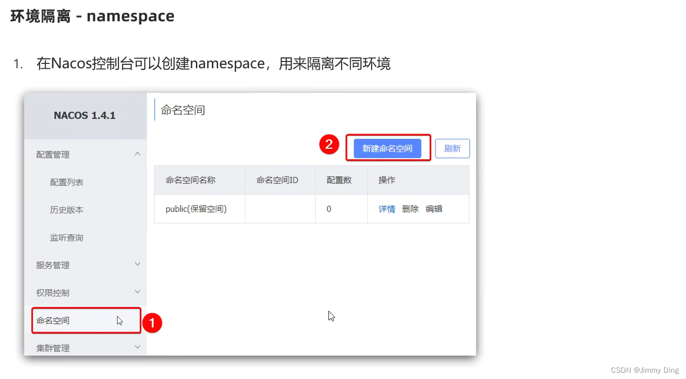
Task: Click 删除 in the public row
Action: pos(410,209)
